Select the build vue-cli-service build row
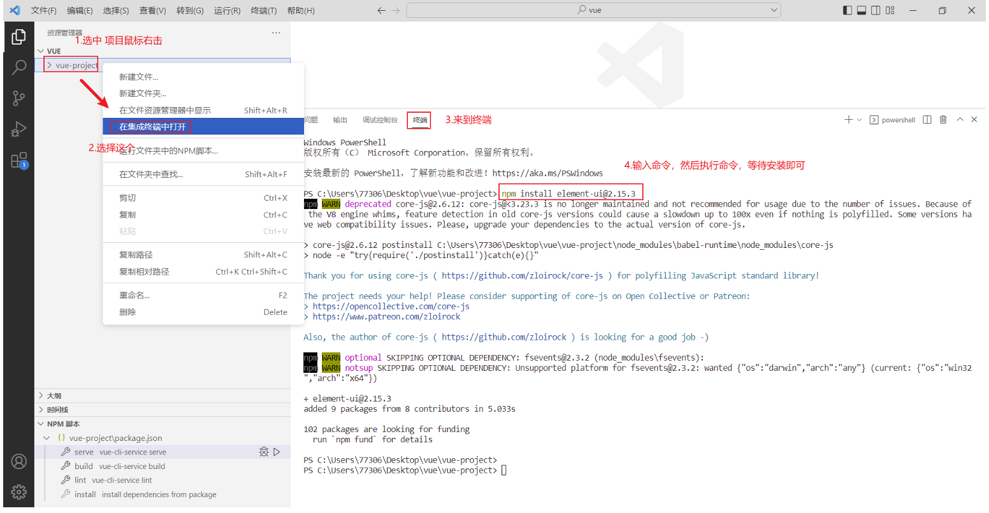 point(162,466)
